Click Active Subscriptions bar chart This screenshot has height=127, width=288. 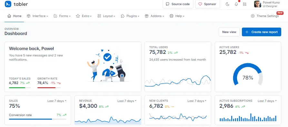click(x=248, y=117)
